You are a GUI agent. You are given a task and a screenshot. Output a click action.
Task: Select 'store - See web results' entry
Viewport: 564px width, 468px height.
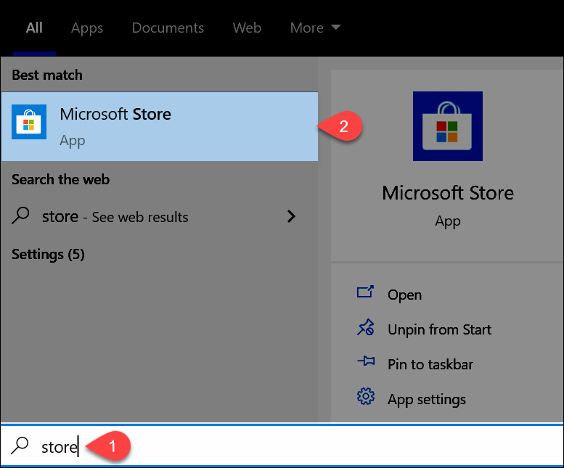(160, 216)
